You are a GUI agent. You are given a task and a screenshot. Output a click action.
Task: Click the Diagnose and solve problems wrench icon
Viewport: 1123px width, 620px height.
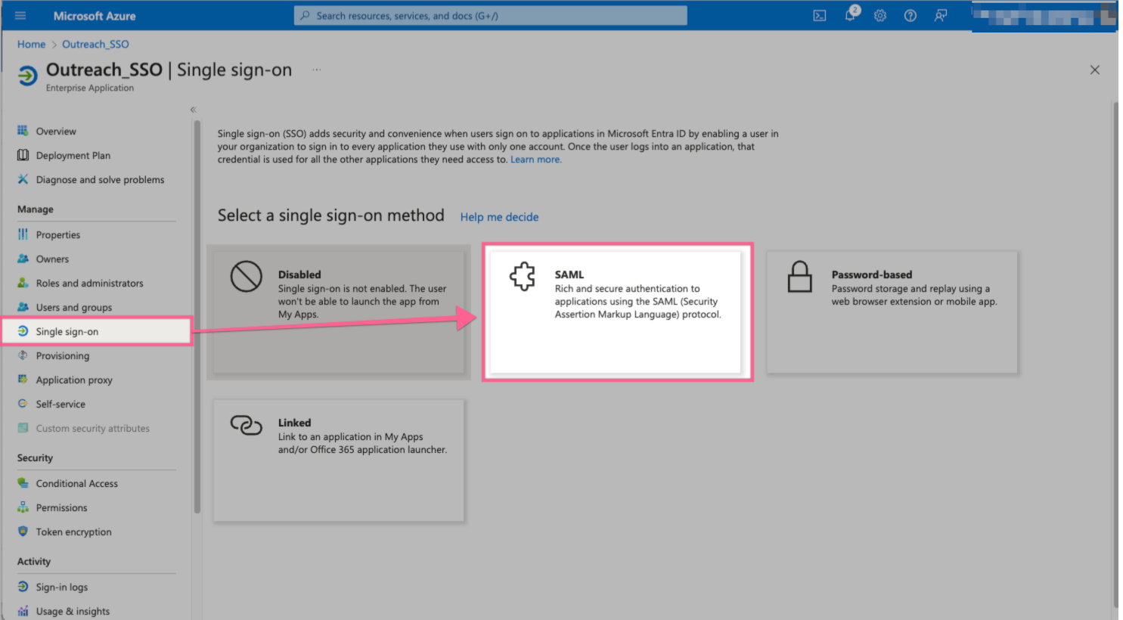tap(23, 179)
